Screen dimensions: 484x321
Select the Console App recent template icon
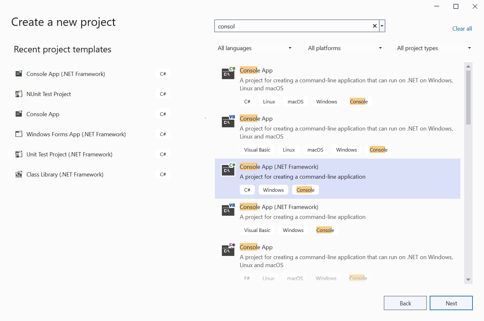coord(19,114)
